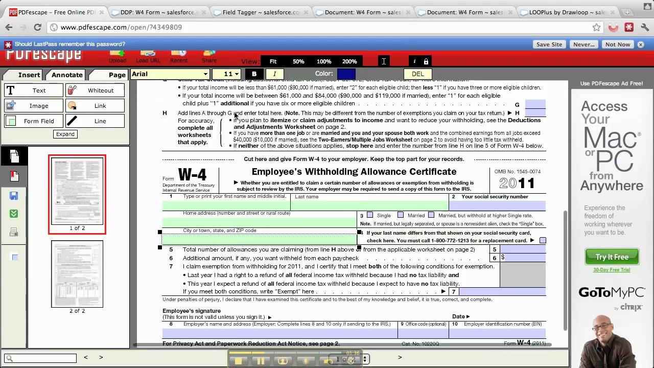654x368 pixels.
Task: Open the dark blue Color swatch
Action: [x=346, y=74]
